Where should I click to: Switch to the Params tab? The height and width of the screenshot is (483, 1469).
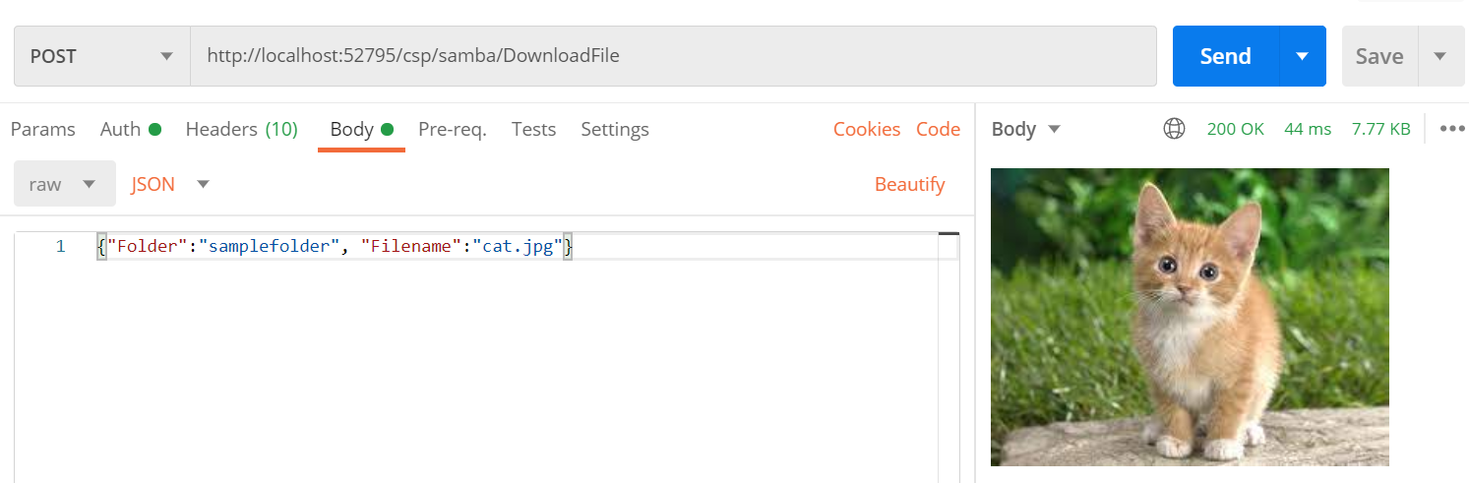(42, 129)
